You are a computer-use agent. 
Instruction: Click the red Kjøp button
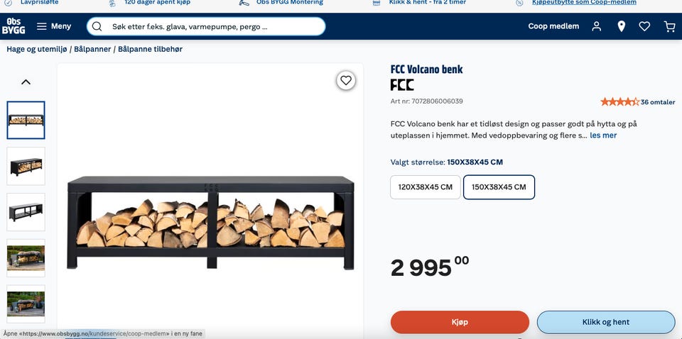coord(460,322)
